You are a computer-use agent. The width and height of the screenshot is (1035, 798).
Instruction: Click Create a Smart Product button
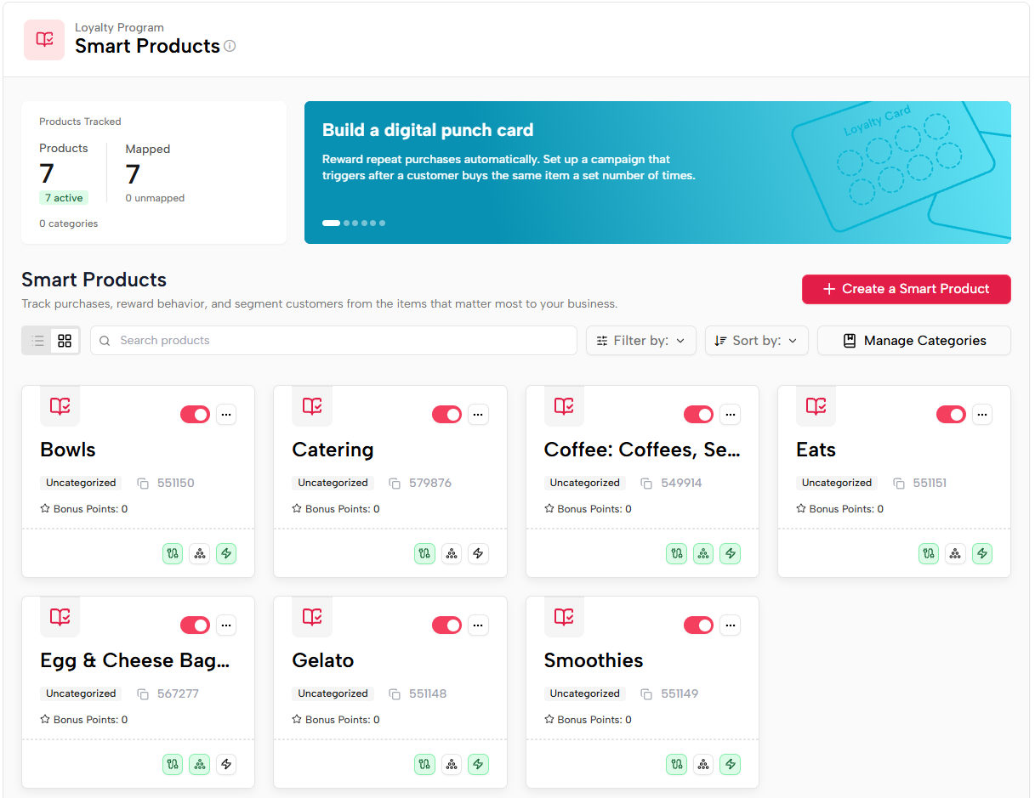click(907, 289)
